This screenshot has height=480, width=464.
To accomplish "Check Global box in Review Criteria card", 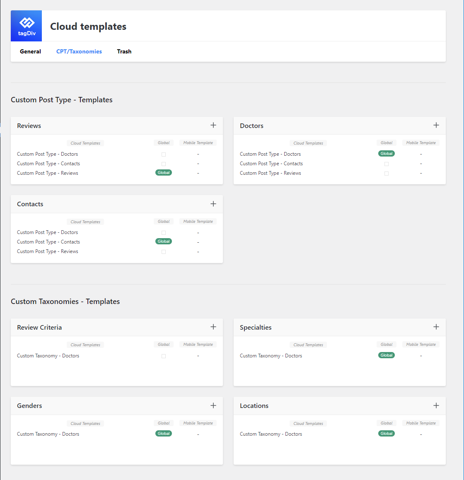I will [164, 356].
